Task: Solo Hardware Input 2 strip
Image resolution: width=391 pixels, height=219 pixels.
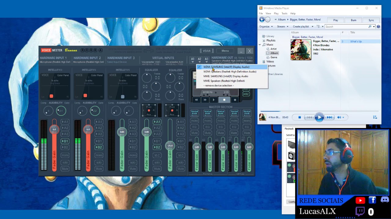Action: 99,162
